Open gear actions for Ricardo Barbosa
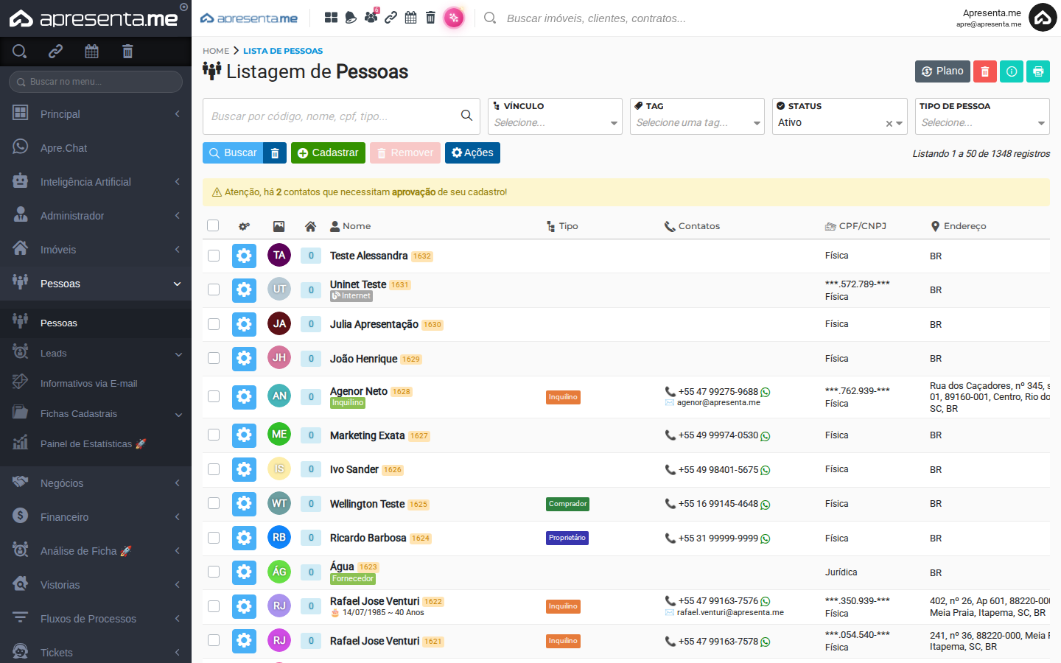Image resolution: width=1061 pixels, height=663 pixels. [244, 538]
